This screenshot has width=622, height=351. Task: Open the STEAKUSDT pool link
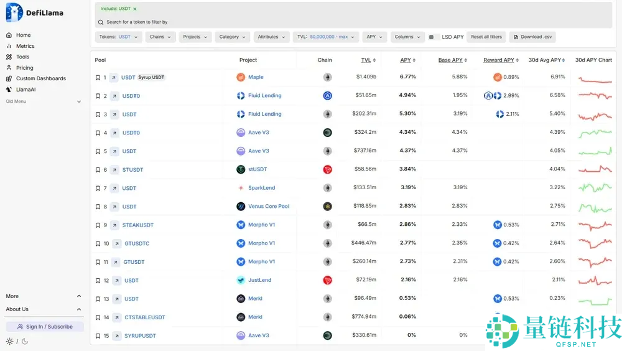pyautogui.click(x=137, y=225)
